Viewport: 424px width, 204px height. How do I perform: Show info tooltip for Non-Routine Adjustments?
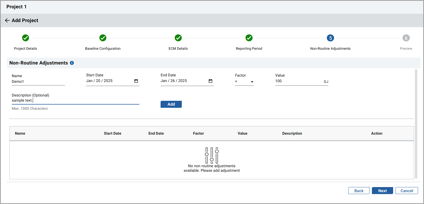(x=72, y=63)
